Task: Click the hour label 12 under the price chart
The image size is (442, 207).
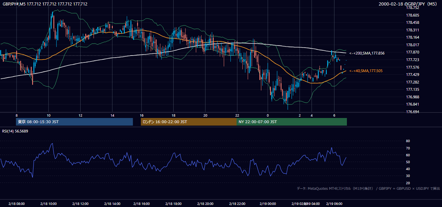Action: click(x=80, y=115)
